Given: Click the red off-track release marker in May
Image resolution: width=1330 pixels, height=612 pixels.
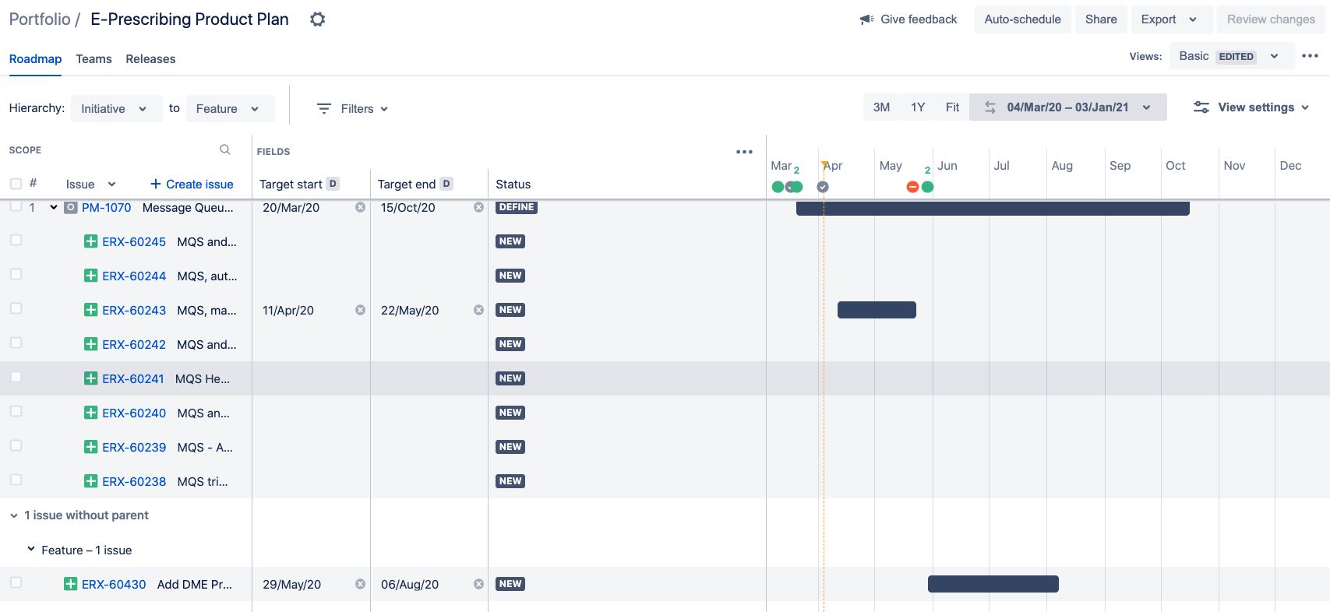Looking at the screenshot, I should (x=912, y=187).
